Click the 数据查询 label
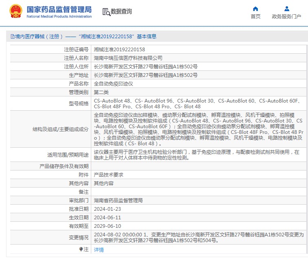The image size is (308, 260). (121, 11)
